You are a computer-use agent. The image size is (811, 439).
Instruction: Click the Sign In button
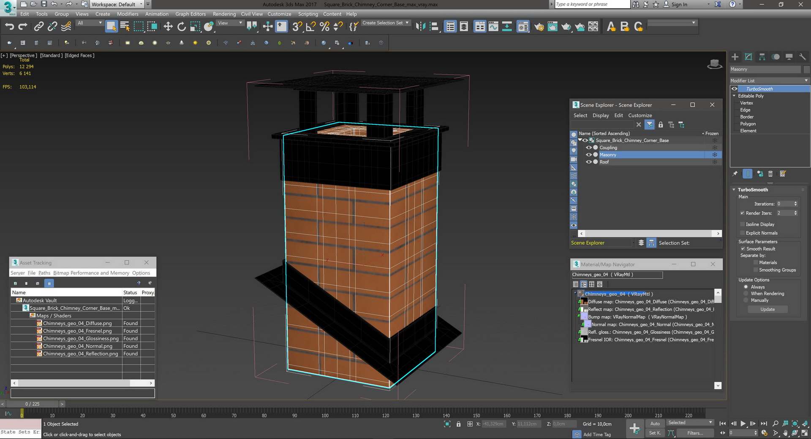tap(675, 4)
